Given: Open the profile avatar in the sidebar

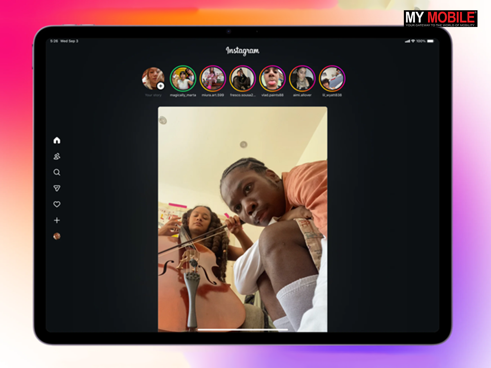Looking at the screenshot, I should point(57,236).
